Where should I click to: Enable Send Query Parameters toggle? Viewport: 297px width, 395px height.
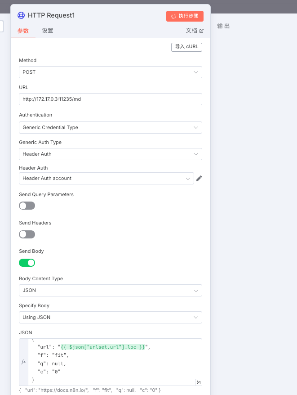tap(27, 206)
